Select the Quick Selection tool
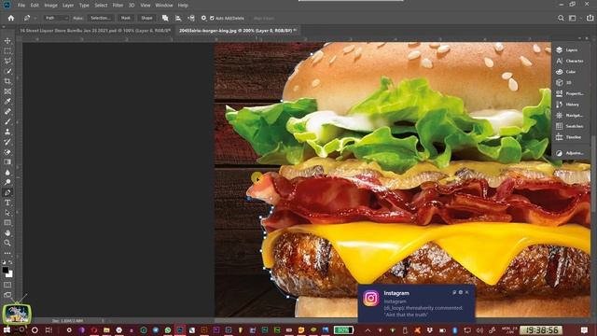Screen dimensions: 597x336 [x=7, y=71]
